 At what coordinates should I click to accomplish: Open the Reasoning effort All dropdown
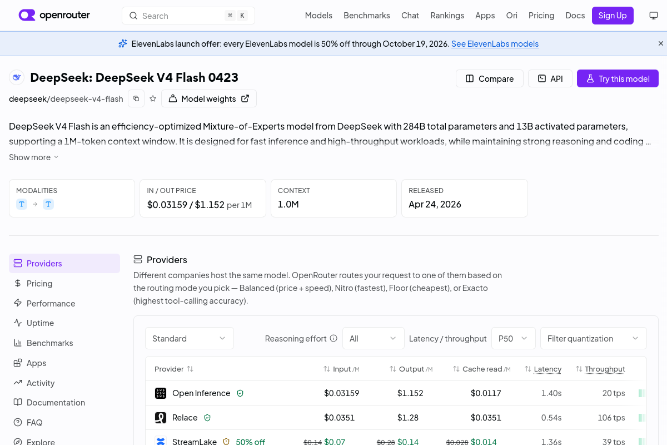[373, 338]
